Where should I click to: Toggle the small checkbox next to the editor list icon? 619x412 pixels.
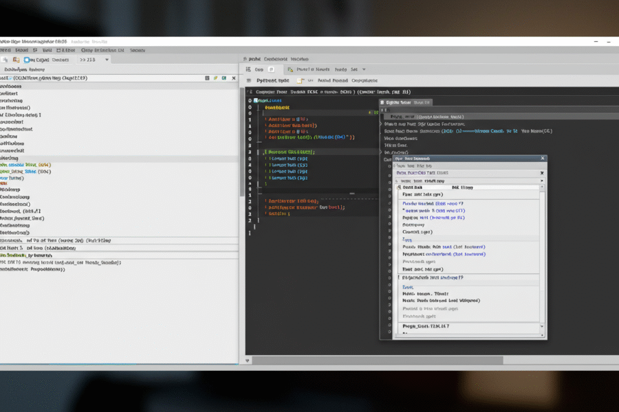tap(272, 69)
